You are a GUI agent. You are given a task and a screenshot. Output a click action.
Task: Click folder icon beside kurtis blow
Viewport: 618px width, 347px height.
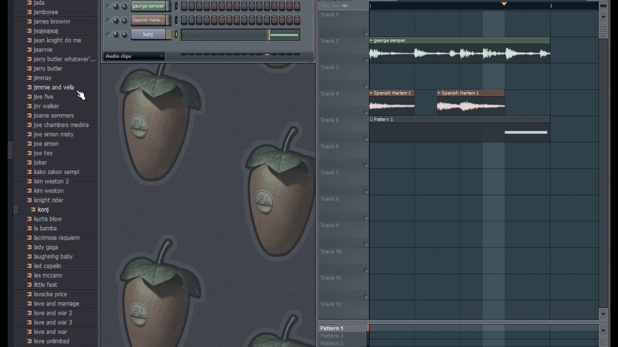(29, 219)
